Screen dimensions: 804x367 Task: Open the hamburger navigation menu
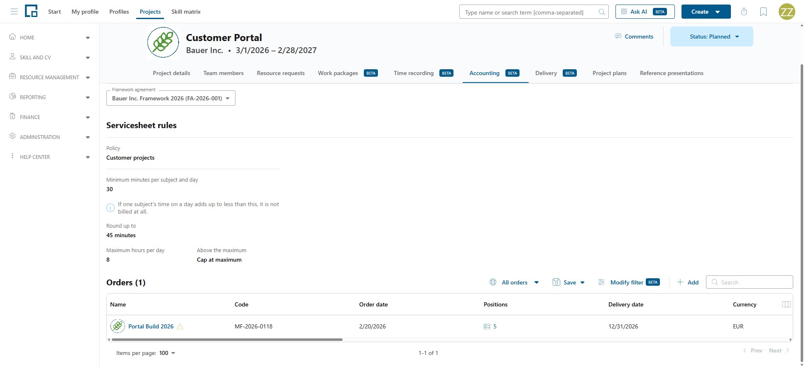click(14, 12)
